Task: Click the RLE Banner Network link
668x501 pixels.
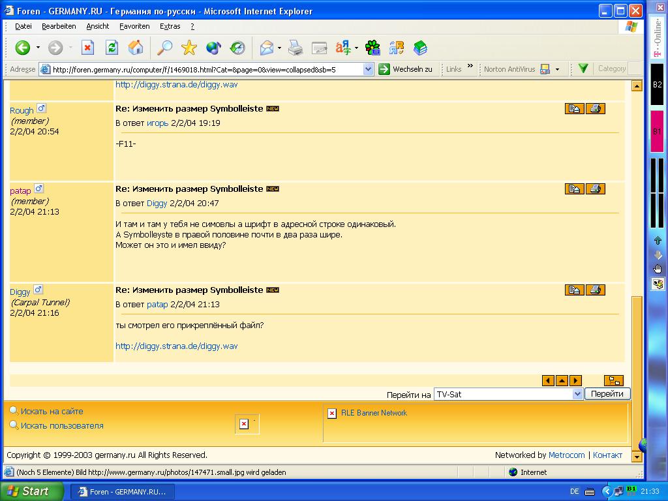Action: (x=374, y=413)
